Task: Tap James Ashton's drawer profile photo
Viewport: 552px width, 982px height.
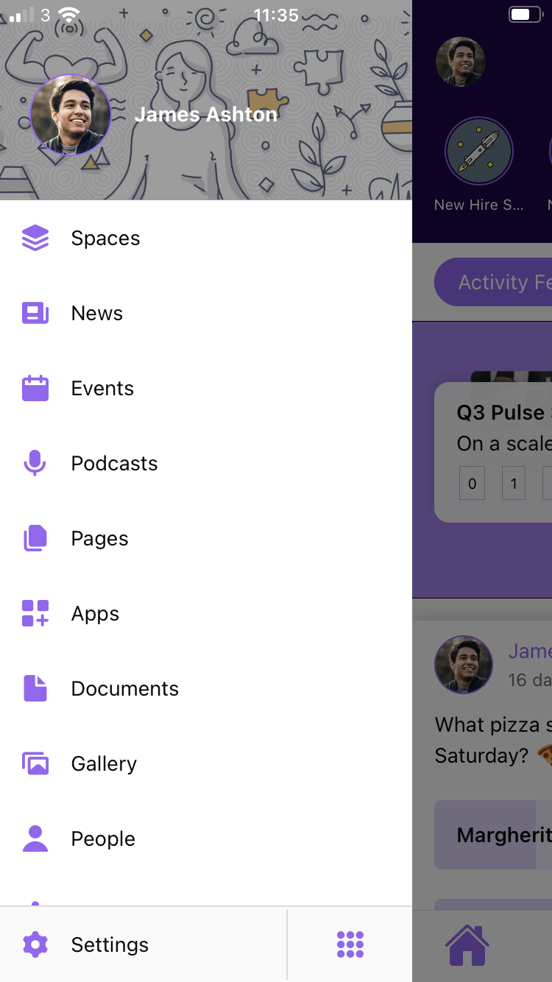Action: (71, 115)
